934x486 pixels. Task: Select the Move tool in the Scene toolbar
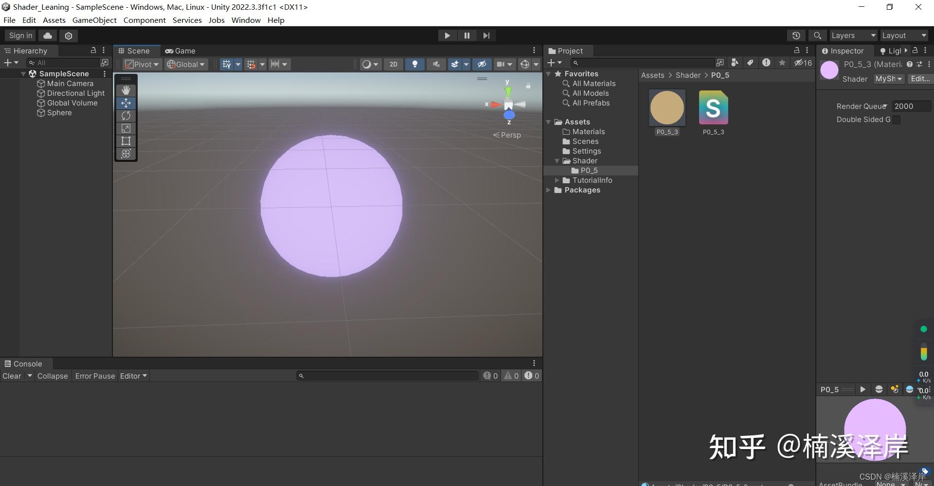(x=126, y=103)
